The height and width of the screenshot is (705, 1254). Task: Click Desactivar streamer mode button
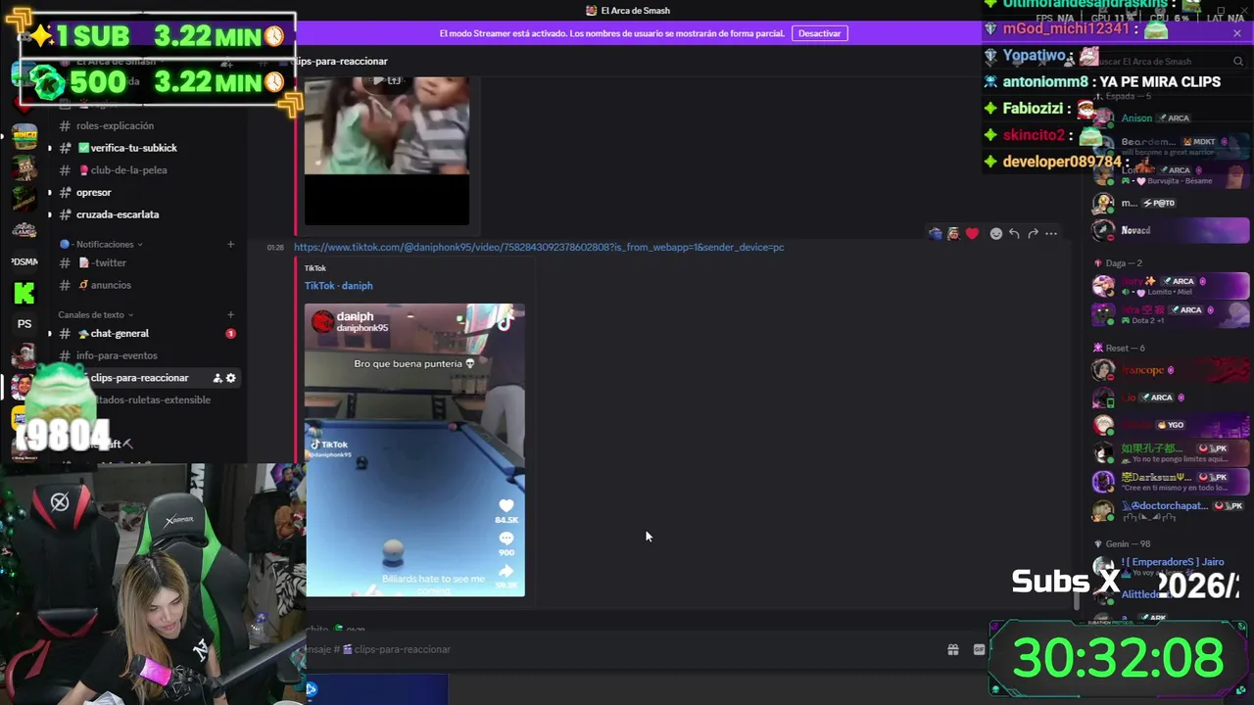pos(819,33)
